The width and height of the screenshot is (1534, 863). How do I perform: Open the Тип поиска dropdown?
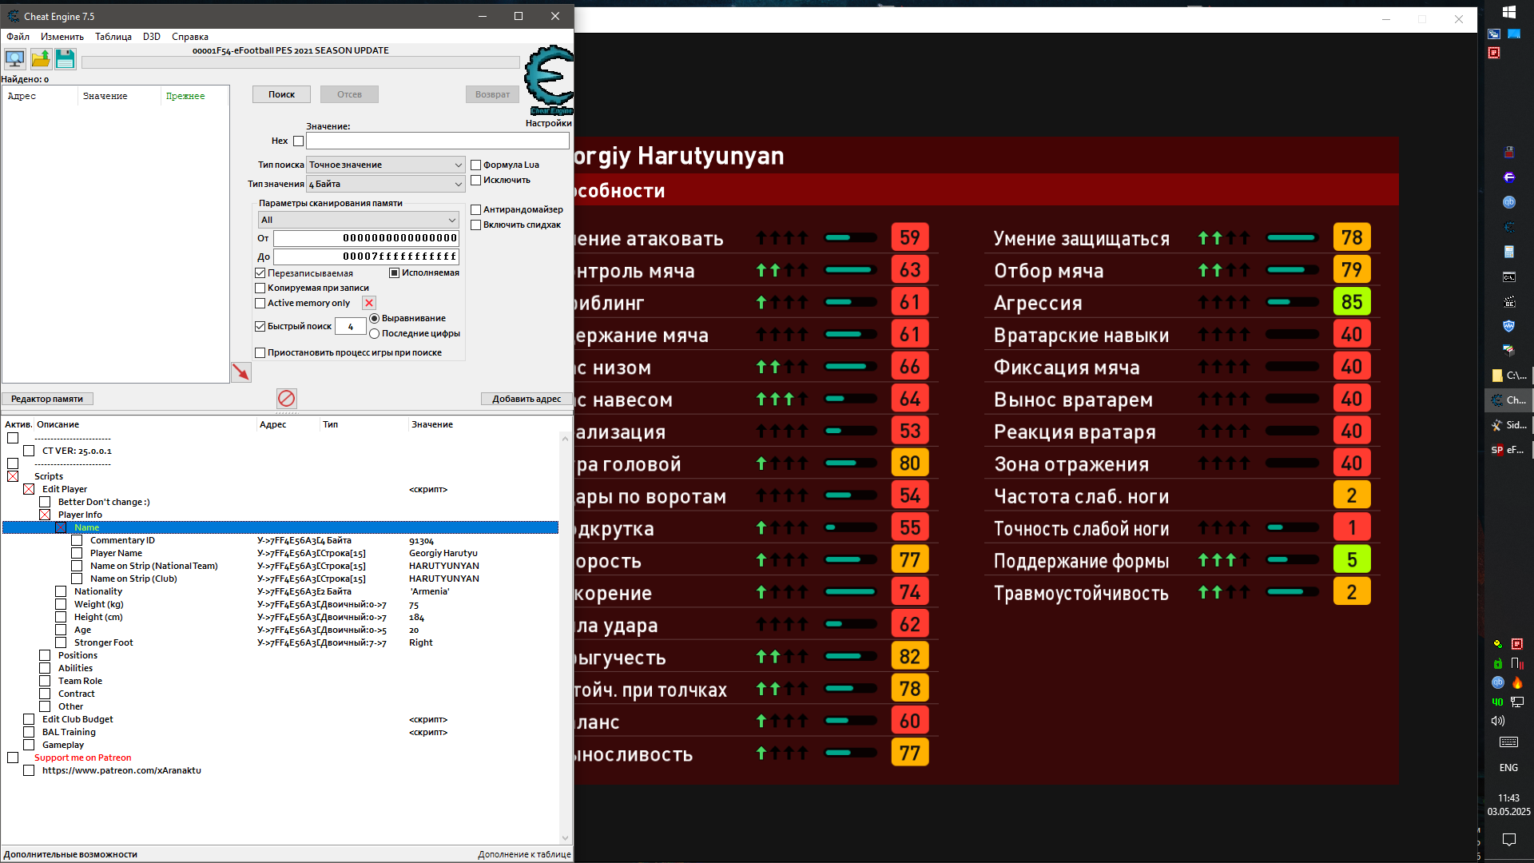tap(385, 165)
